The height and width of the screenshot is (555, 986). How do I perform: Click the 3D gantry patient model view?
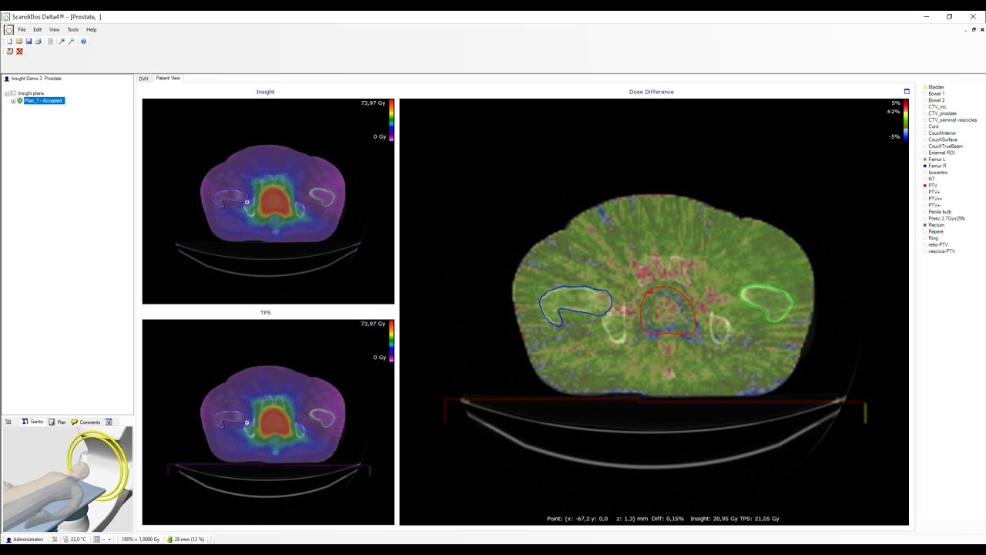[68, 479]
